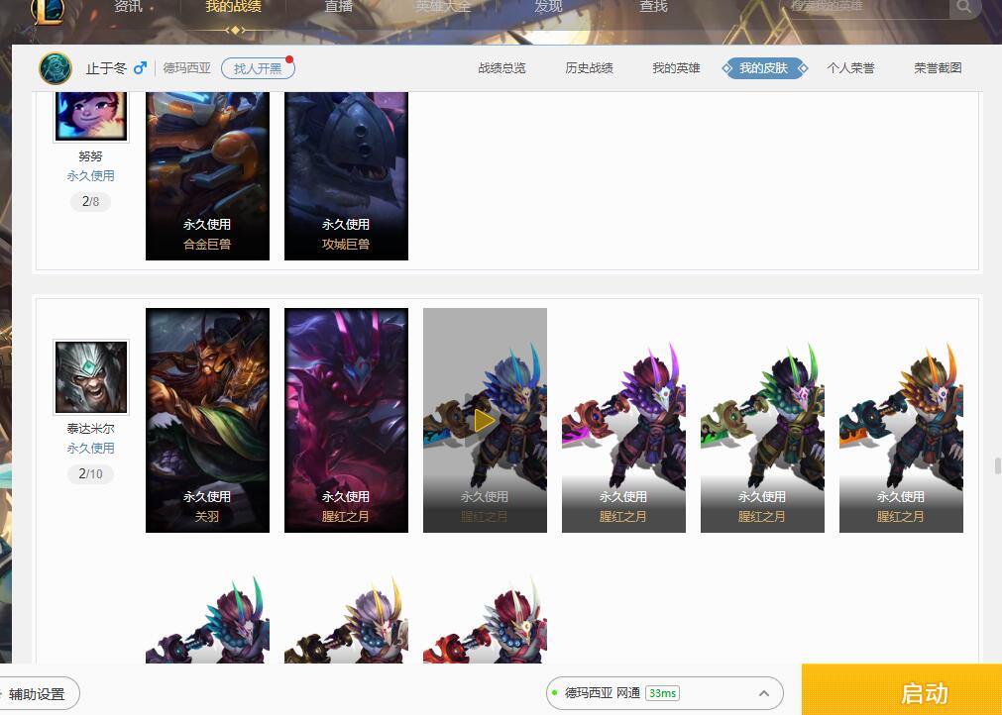Select the green 腥红之月 chroma
This screenshot has width=1002, height=715.
coord(762,420)
